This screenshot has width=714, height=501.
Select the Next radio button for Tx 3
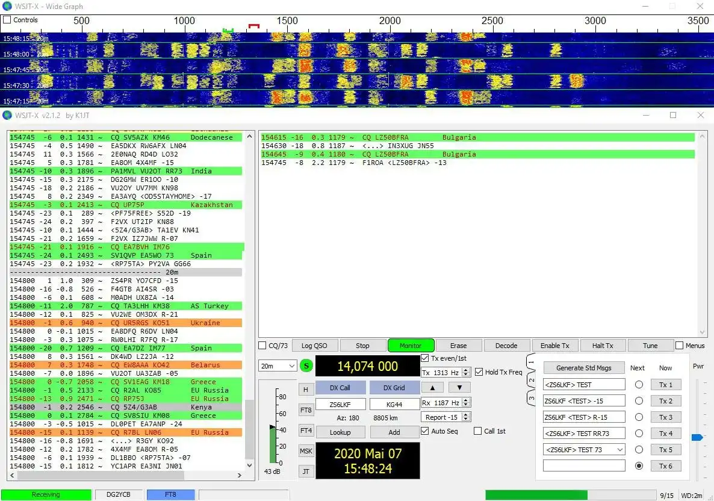(x=639, y=417)
